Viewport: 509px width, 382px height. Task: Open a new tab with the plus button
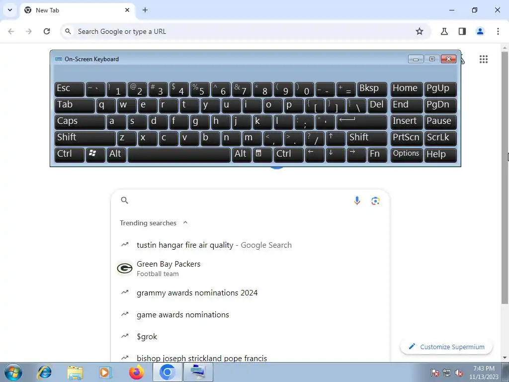(145, 10)
